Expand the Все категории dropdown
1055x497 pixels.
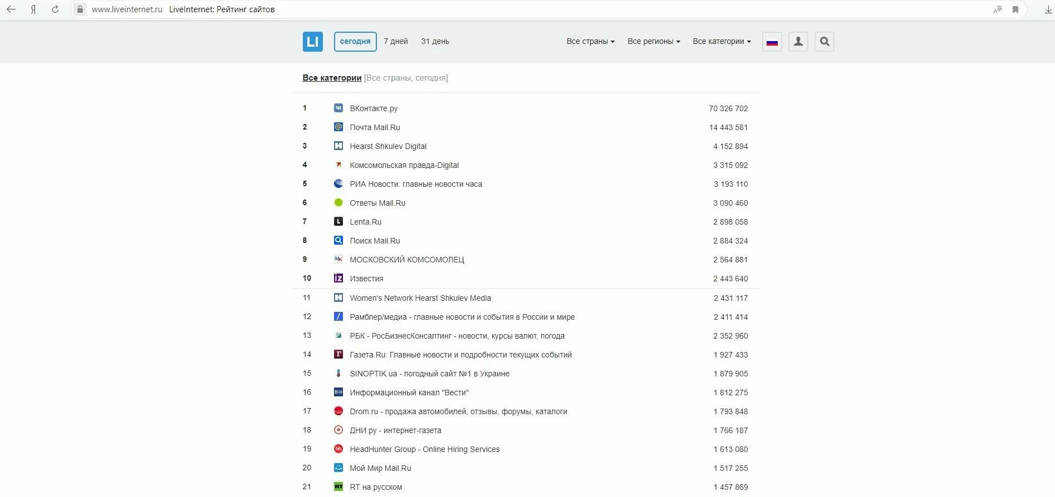pyautogui.click(x=722, y=41)
